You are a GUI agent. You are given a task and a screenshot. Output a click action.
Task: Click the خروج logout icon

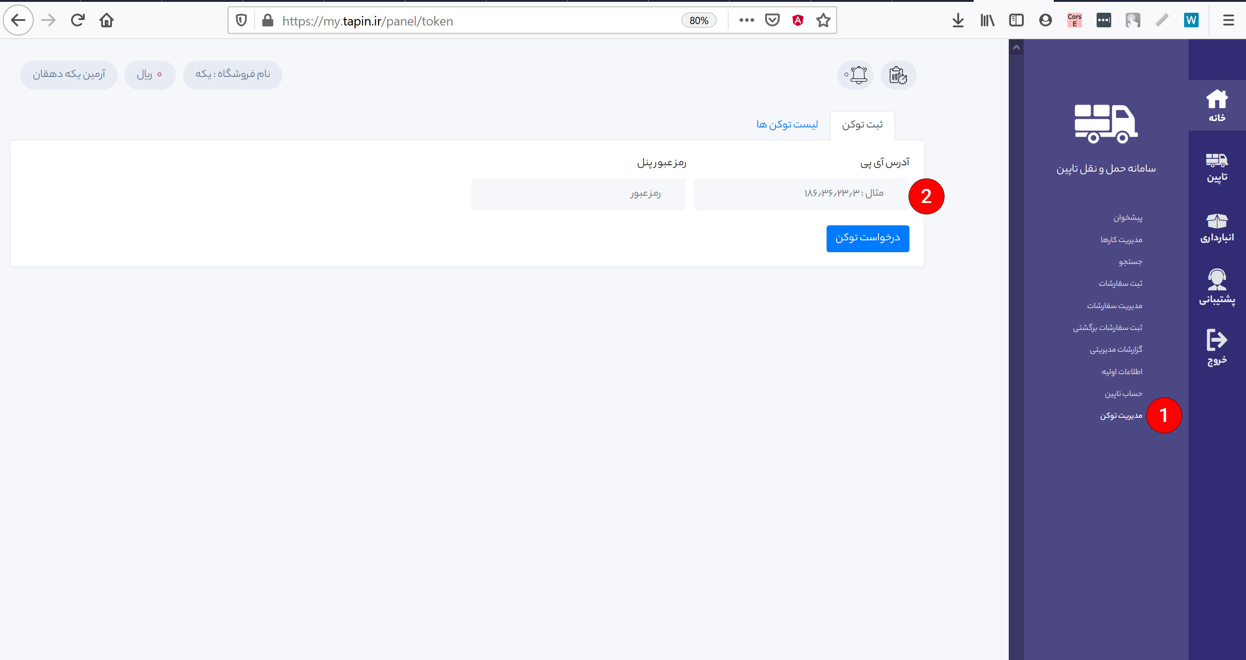[x=1217, y=347]
